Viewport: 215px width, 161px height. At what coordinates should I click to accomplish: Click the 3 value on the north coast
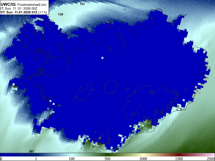point(110,22)
